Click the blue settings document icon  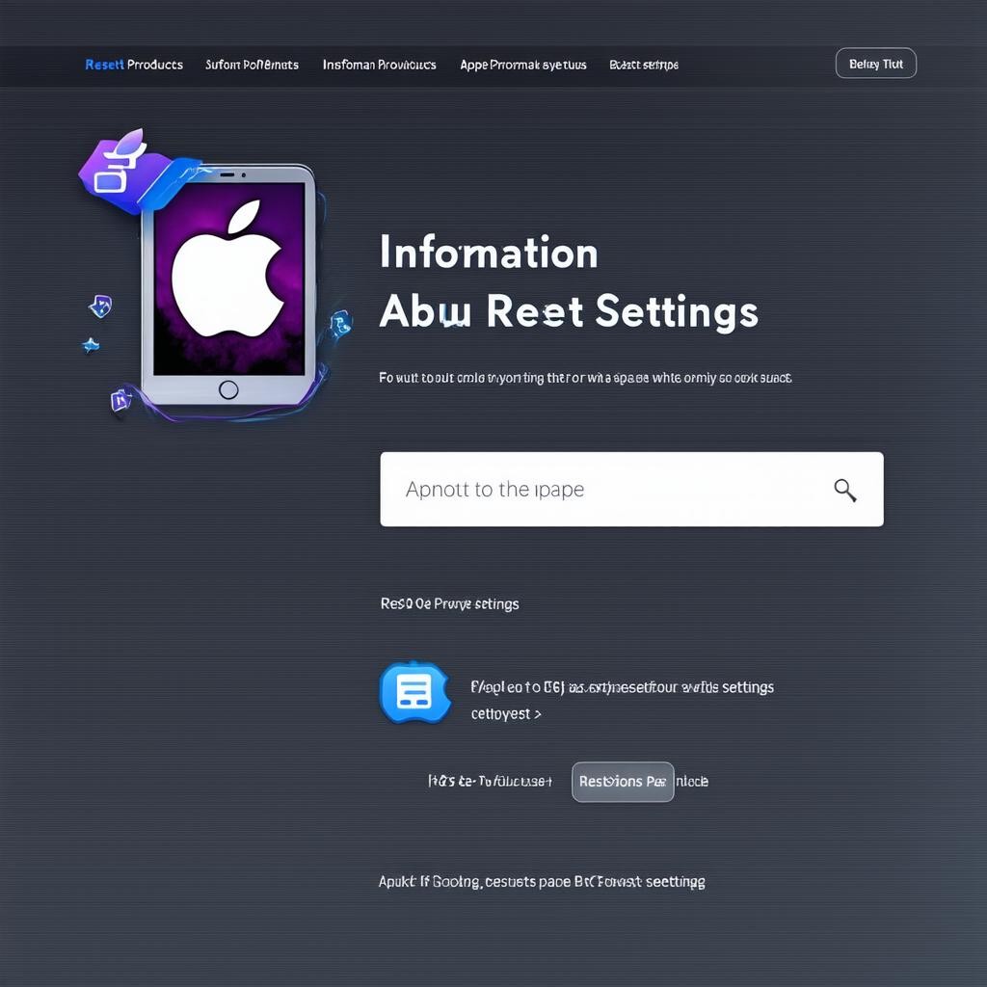[414, 692]
